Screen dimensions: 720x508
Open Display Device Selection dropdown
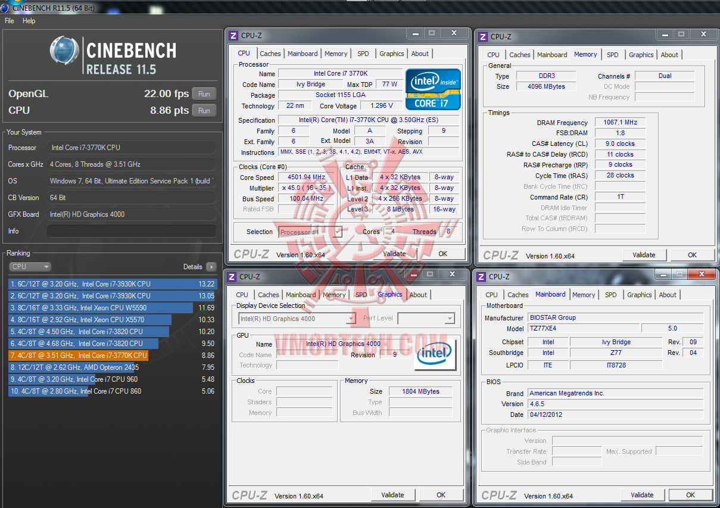tap(297, 319)
